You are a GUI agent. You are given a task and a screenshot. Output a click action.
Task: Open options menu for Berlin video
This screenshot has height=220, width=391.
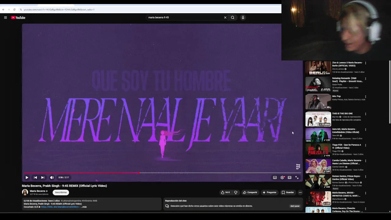coord(366,63)
